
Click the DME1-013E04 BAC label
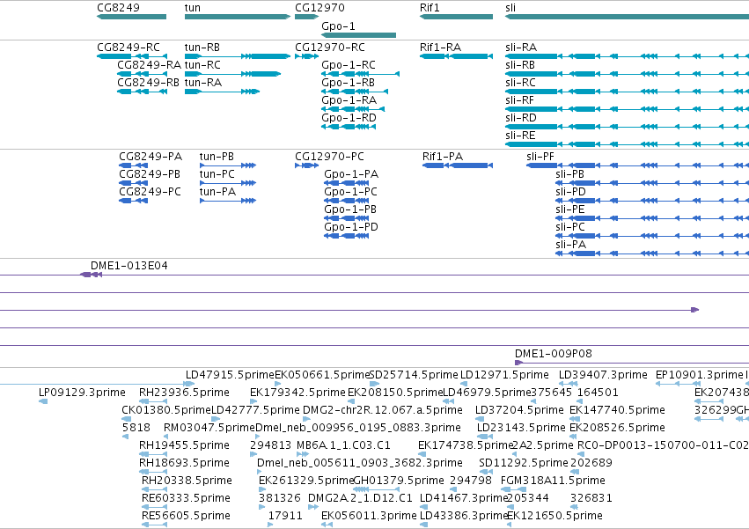129,266
